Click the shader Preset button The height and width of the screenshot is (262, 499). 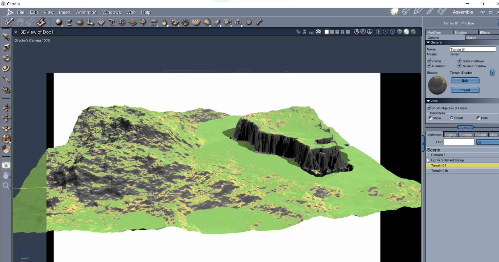465,90
